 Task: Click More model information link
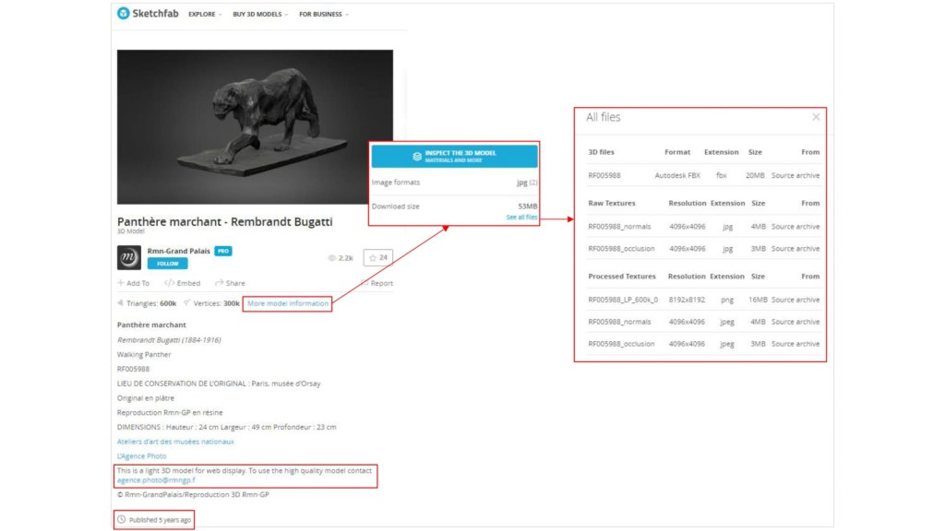(x=287, y=303)
